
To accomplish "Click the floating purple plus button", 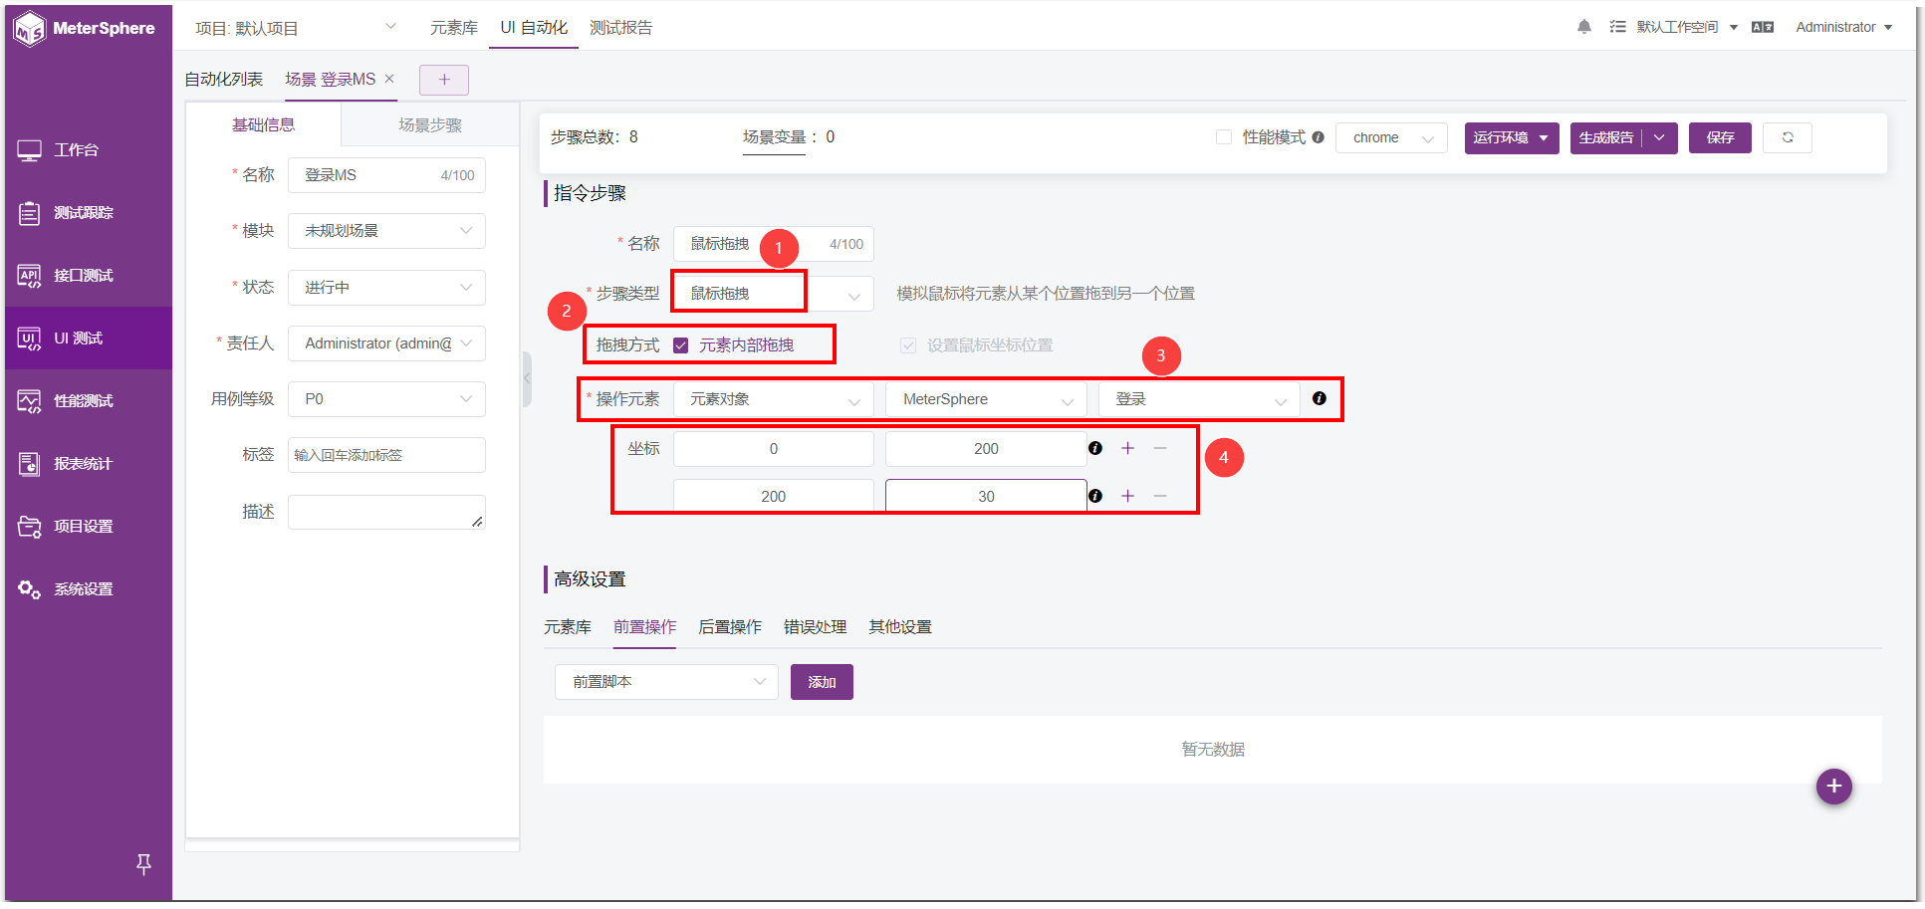I will click(1833, 787).
